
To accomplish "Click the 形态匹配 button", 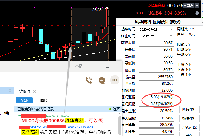I will tap(189, 127).
